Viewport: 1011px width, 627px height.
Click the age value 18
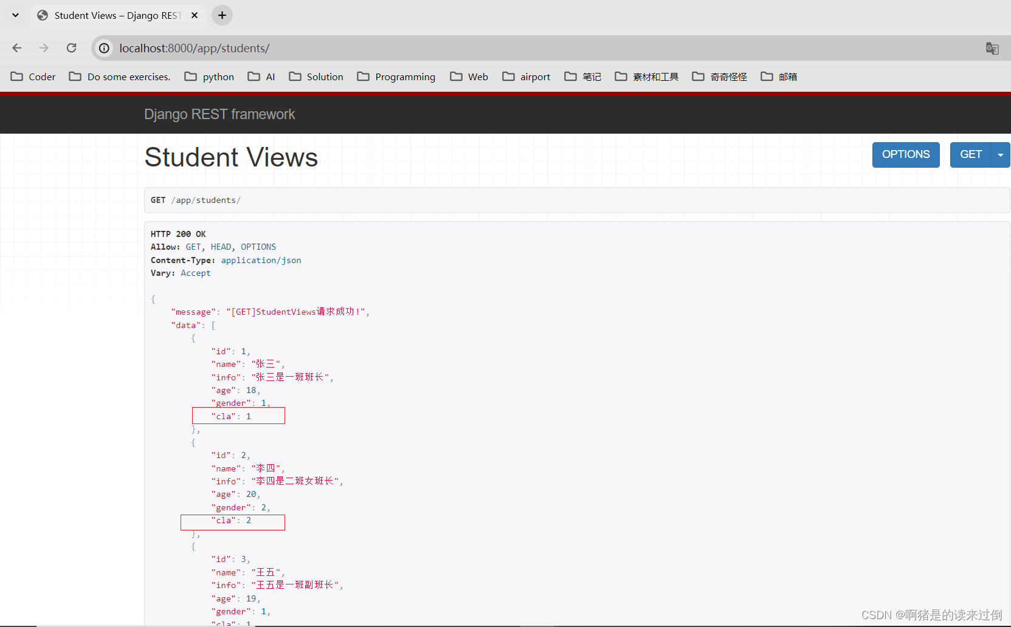[251, 390]
